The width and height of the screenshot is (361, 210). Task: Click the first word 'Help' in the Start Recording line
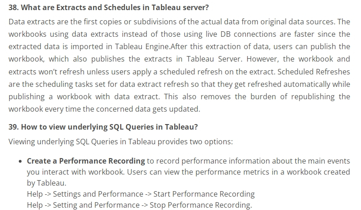click(x=35, y=194)
